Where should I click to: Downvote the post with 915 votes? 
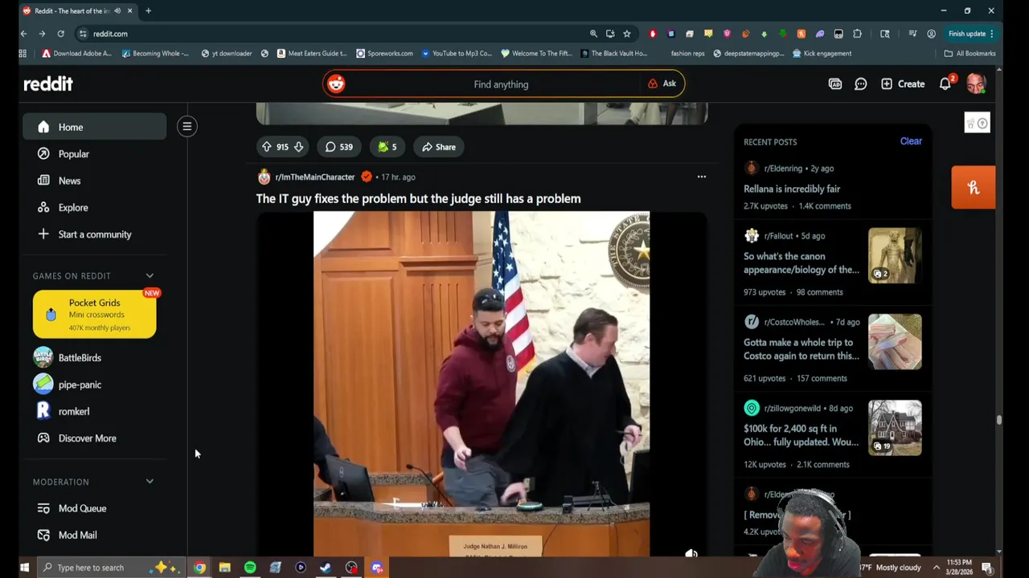[x=298, y=147]
